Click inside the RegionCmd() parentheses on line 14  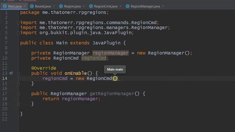click(x=115, y=78)
